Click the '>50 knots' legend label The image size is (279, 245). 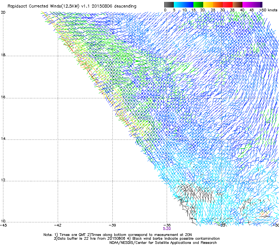(268, 10)
